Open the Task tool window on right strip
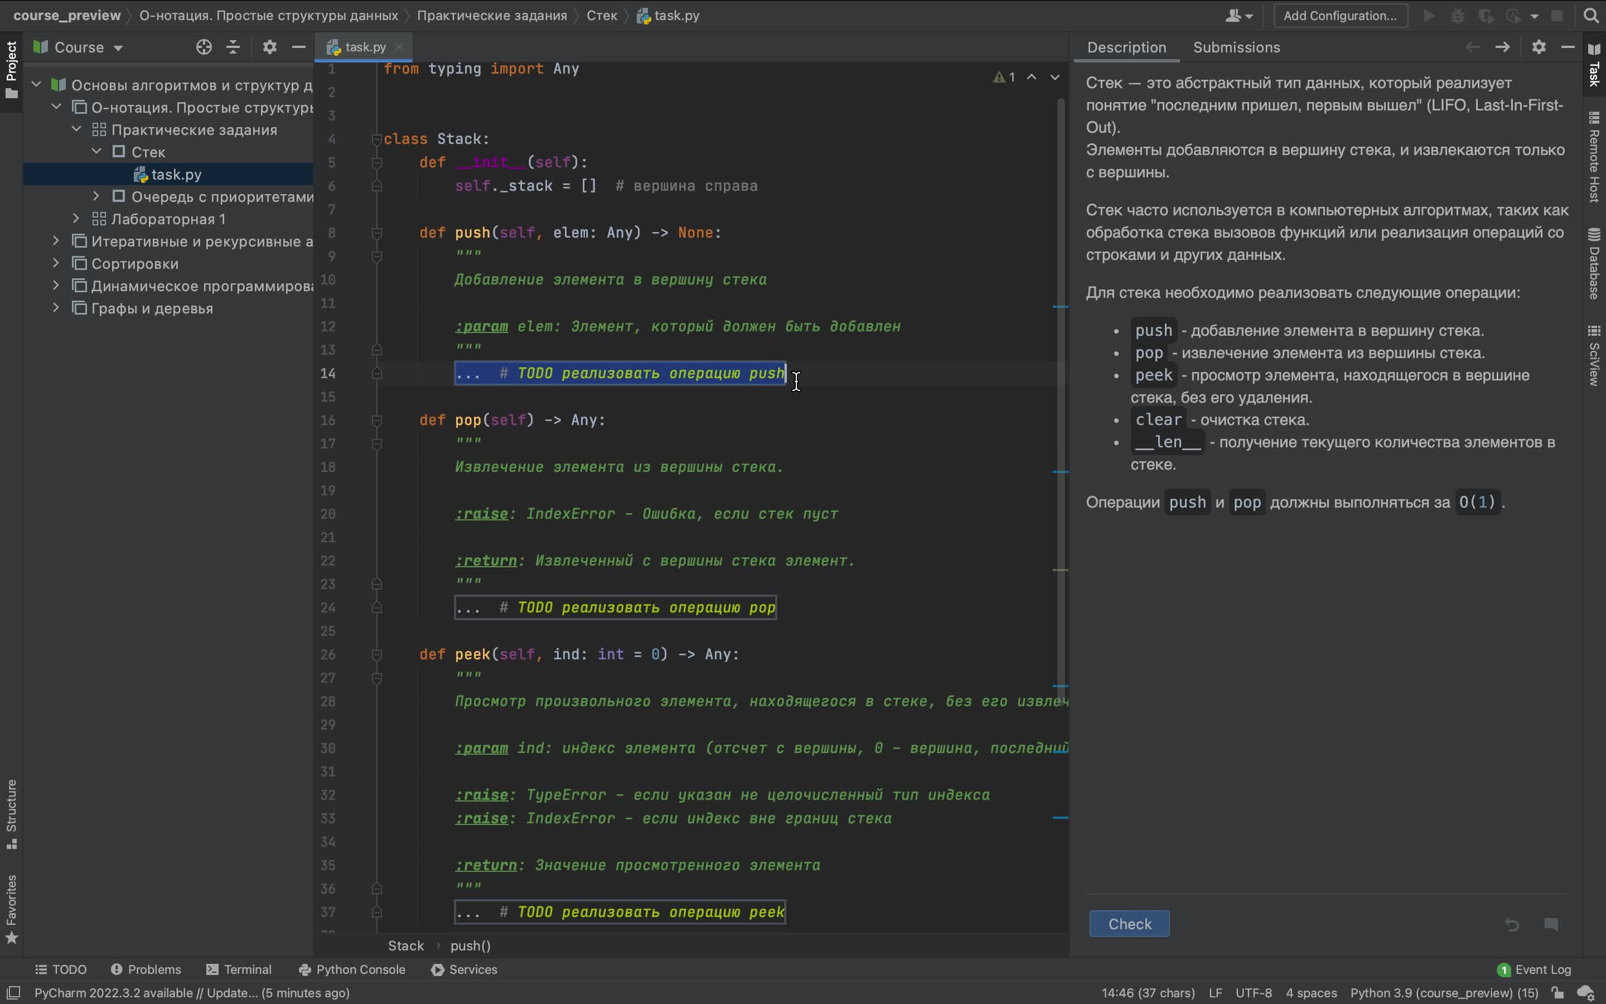The image size is (1606, 1004). pos(1594,65)
